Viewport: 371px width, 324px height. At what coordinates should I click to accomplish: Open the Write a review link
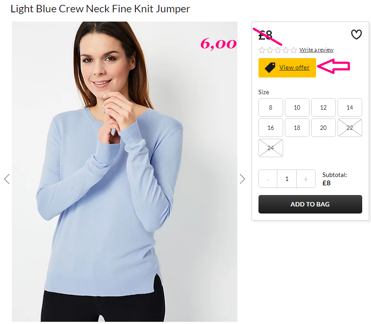tap(316, 50)
